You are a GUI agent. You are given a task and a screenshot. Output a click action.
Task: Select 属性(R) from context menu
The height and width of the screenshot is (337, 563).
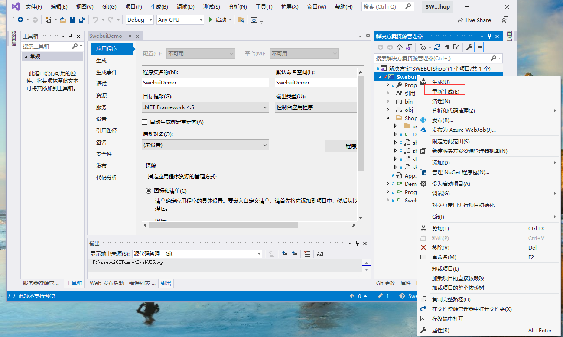[x=440, y=331]
